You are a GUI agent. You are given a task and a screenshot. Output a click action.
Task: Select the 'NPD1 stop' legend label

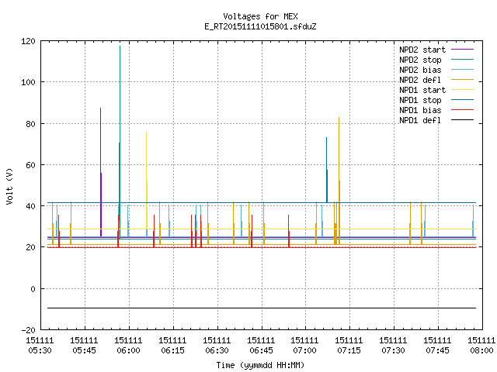420,100
